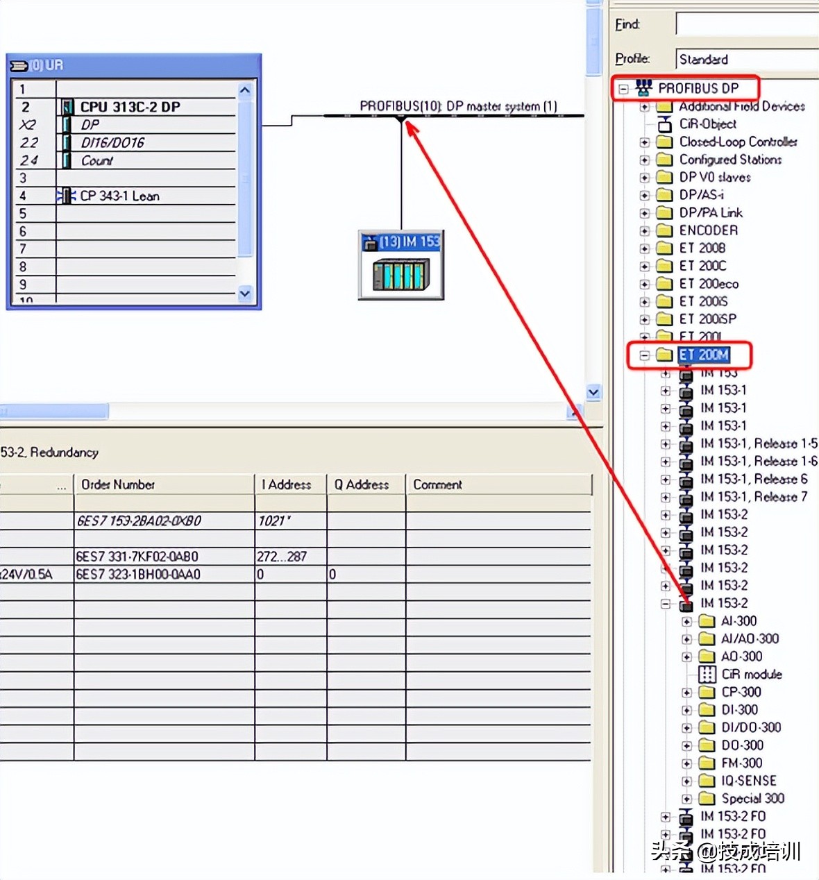Click the IM 153-1, Release 6 device icon
819x880 pixels.
(686, 480)
